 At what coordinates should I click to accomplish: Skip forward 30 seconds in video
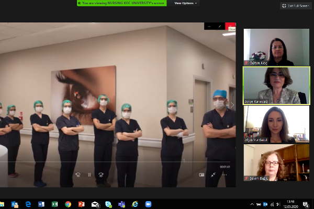point(100,175)
